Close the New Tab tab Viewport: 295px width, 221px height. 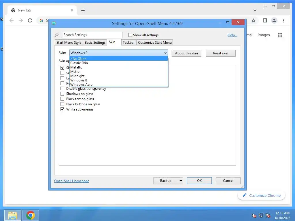(x=72, y=10)
